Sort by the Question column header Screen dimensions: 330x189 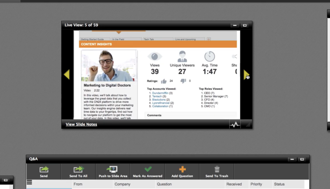pyautogui.click(x=164, y=184)
